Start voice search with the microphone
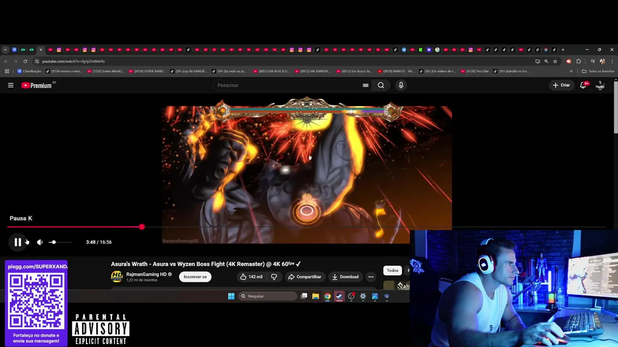The image size is (618, 347). click(x=401, y=85)
